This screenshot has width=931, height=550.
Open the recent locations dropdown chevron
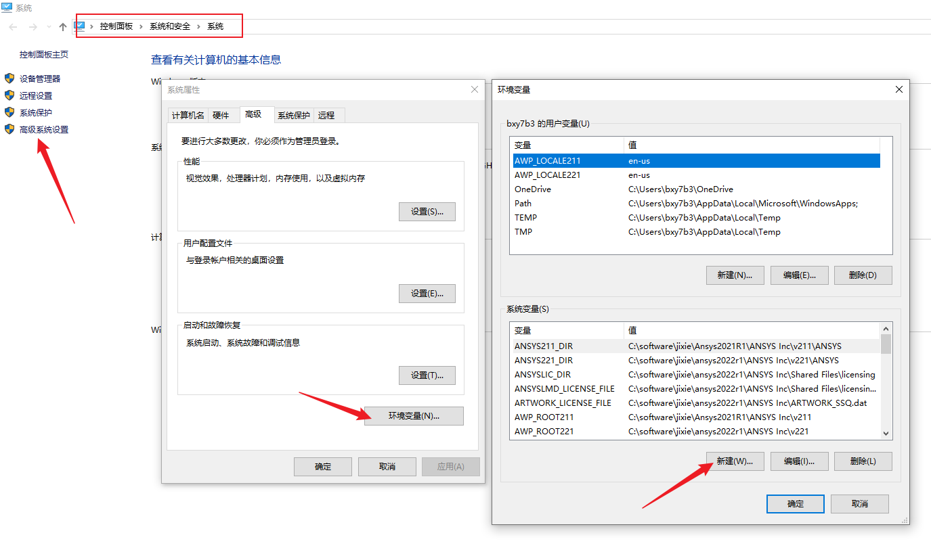(x=49, y=27)
